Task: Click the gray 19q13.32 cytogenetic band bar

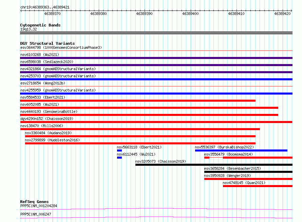Action: coord(156,33)
